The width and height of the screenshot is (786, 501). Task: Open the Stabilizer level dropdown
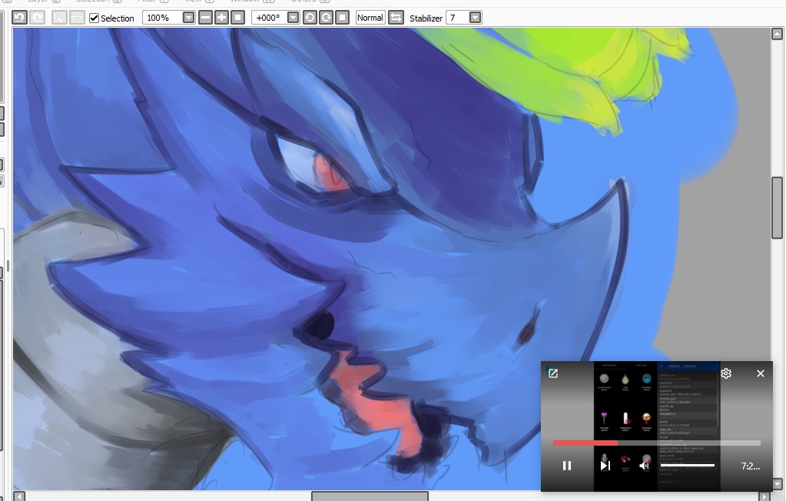coord(475,18)
